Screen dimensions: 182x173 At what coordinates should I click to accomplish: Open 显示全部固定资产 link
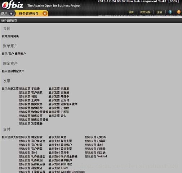coord(13,71)
